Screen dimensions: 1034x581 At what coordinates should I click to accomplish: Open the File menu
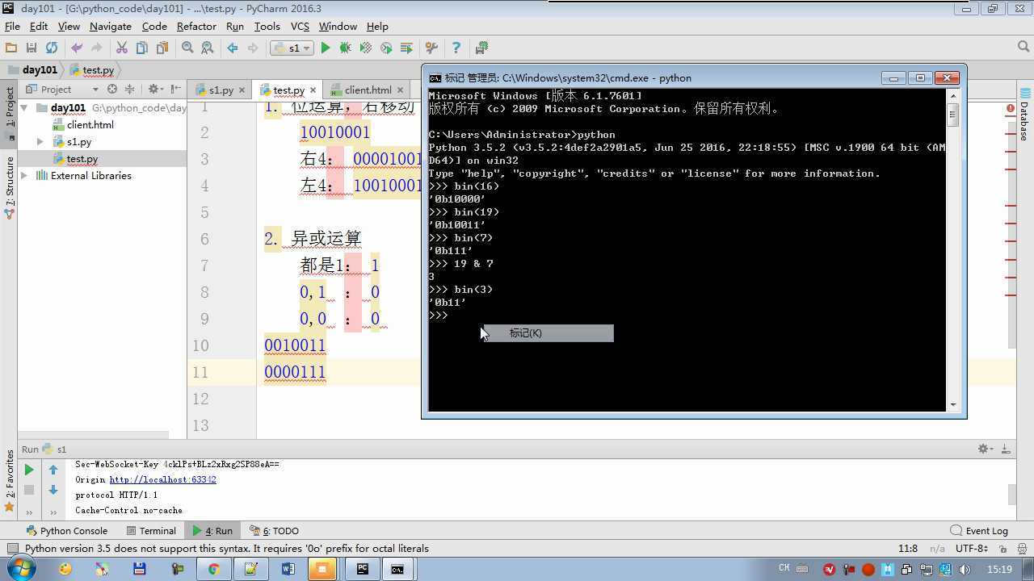12,26
